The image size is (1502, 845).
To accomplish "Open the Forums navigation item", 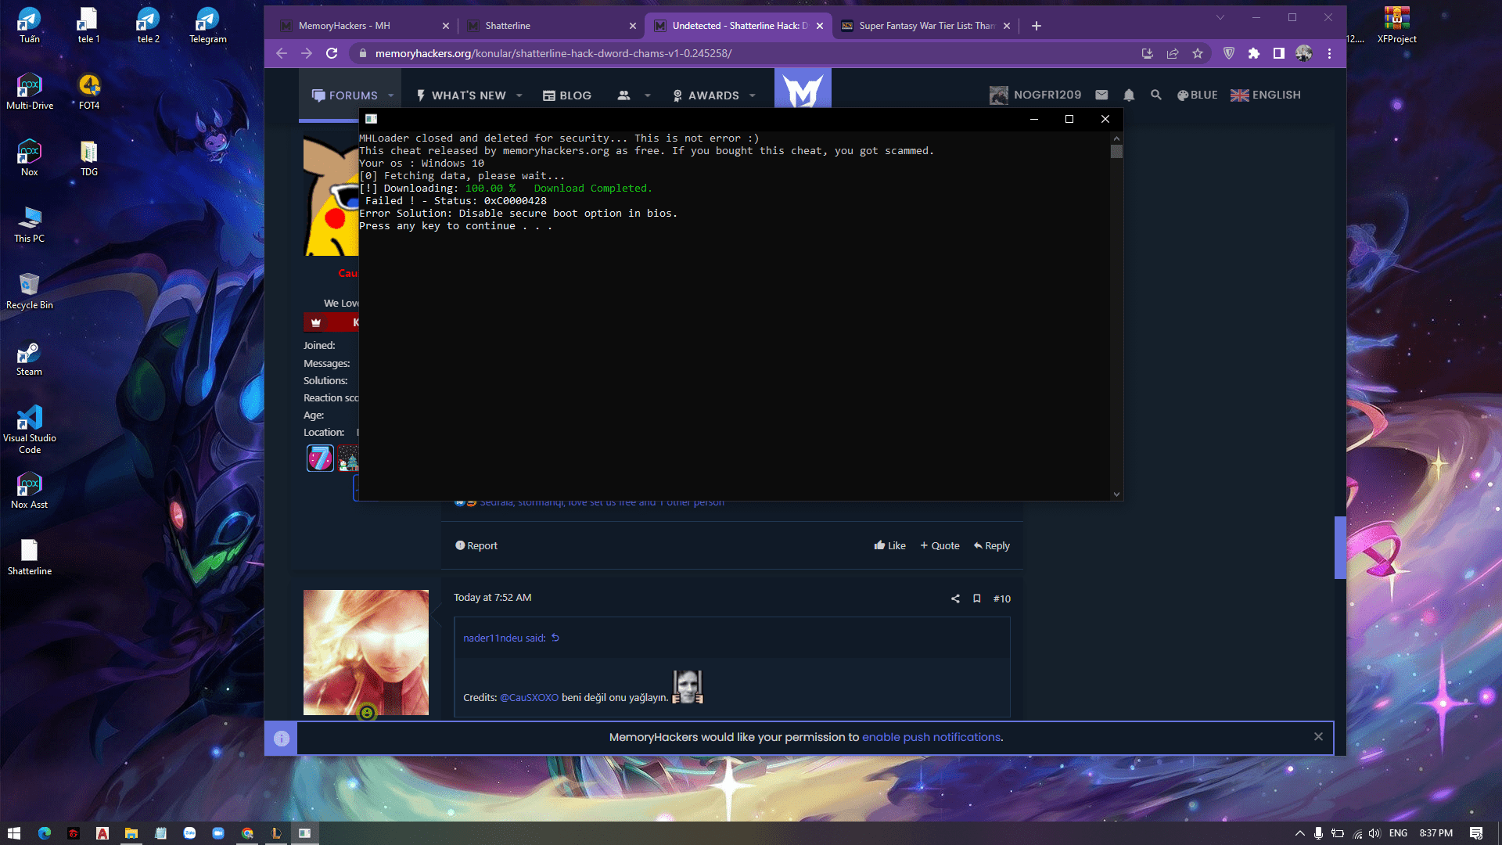I will tap(344, 95).
